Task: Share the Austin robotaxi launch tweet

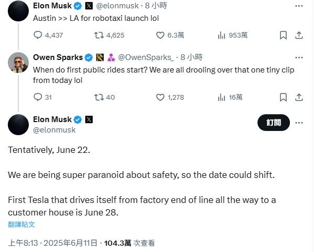Action: click(x=299, y=35)
